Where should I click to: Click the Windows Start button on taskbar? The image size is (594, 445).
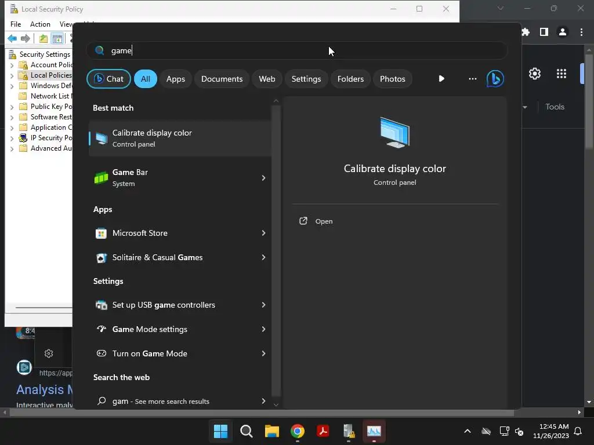click(x=220, y=431)
